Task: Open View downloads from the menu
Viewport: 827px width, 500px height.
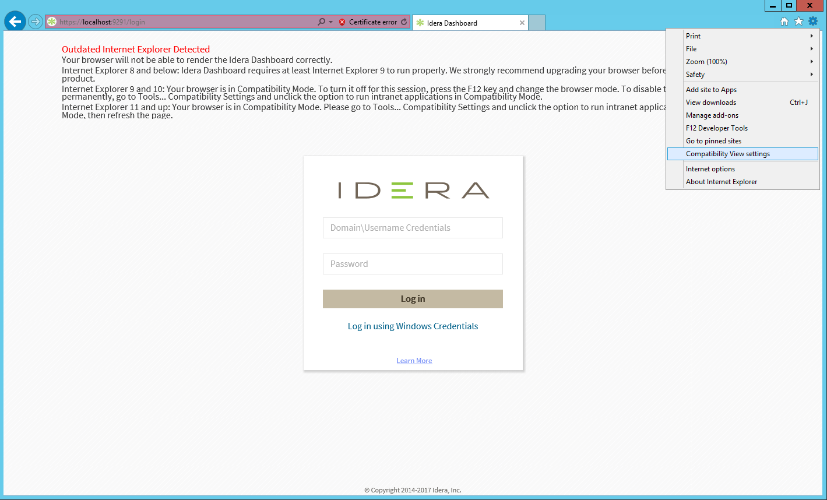Action: point(742,103)
